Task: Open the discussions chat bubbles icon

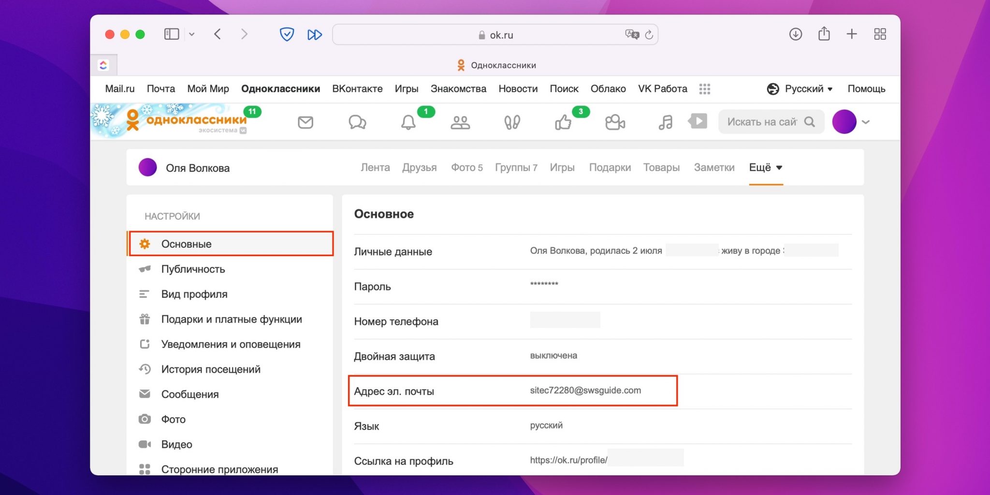Action: pyautogui.click(x=357, y=122)
